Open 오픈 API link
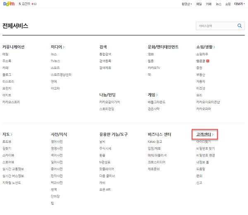This screenshot has width=248, height=215. [105, 189]
